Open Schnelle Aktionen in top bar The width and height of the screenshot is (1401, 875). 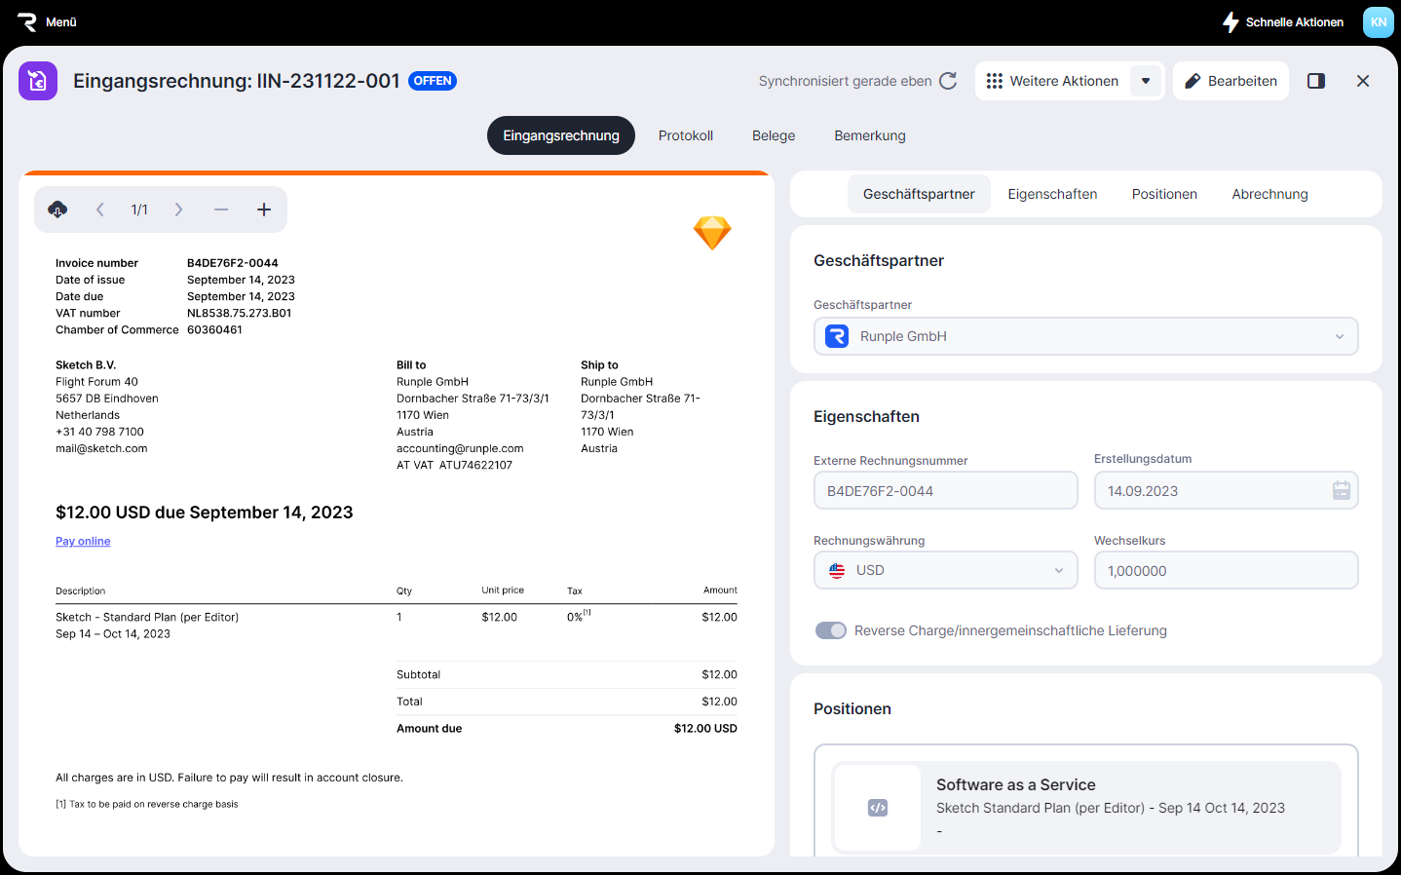pyautogui.click(x=1283, y=22)
